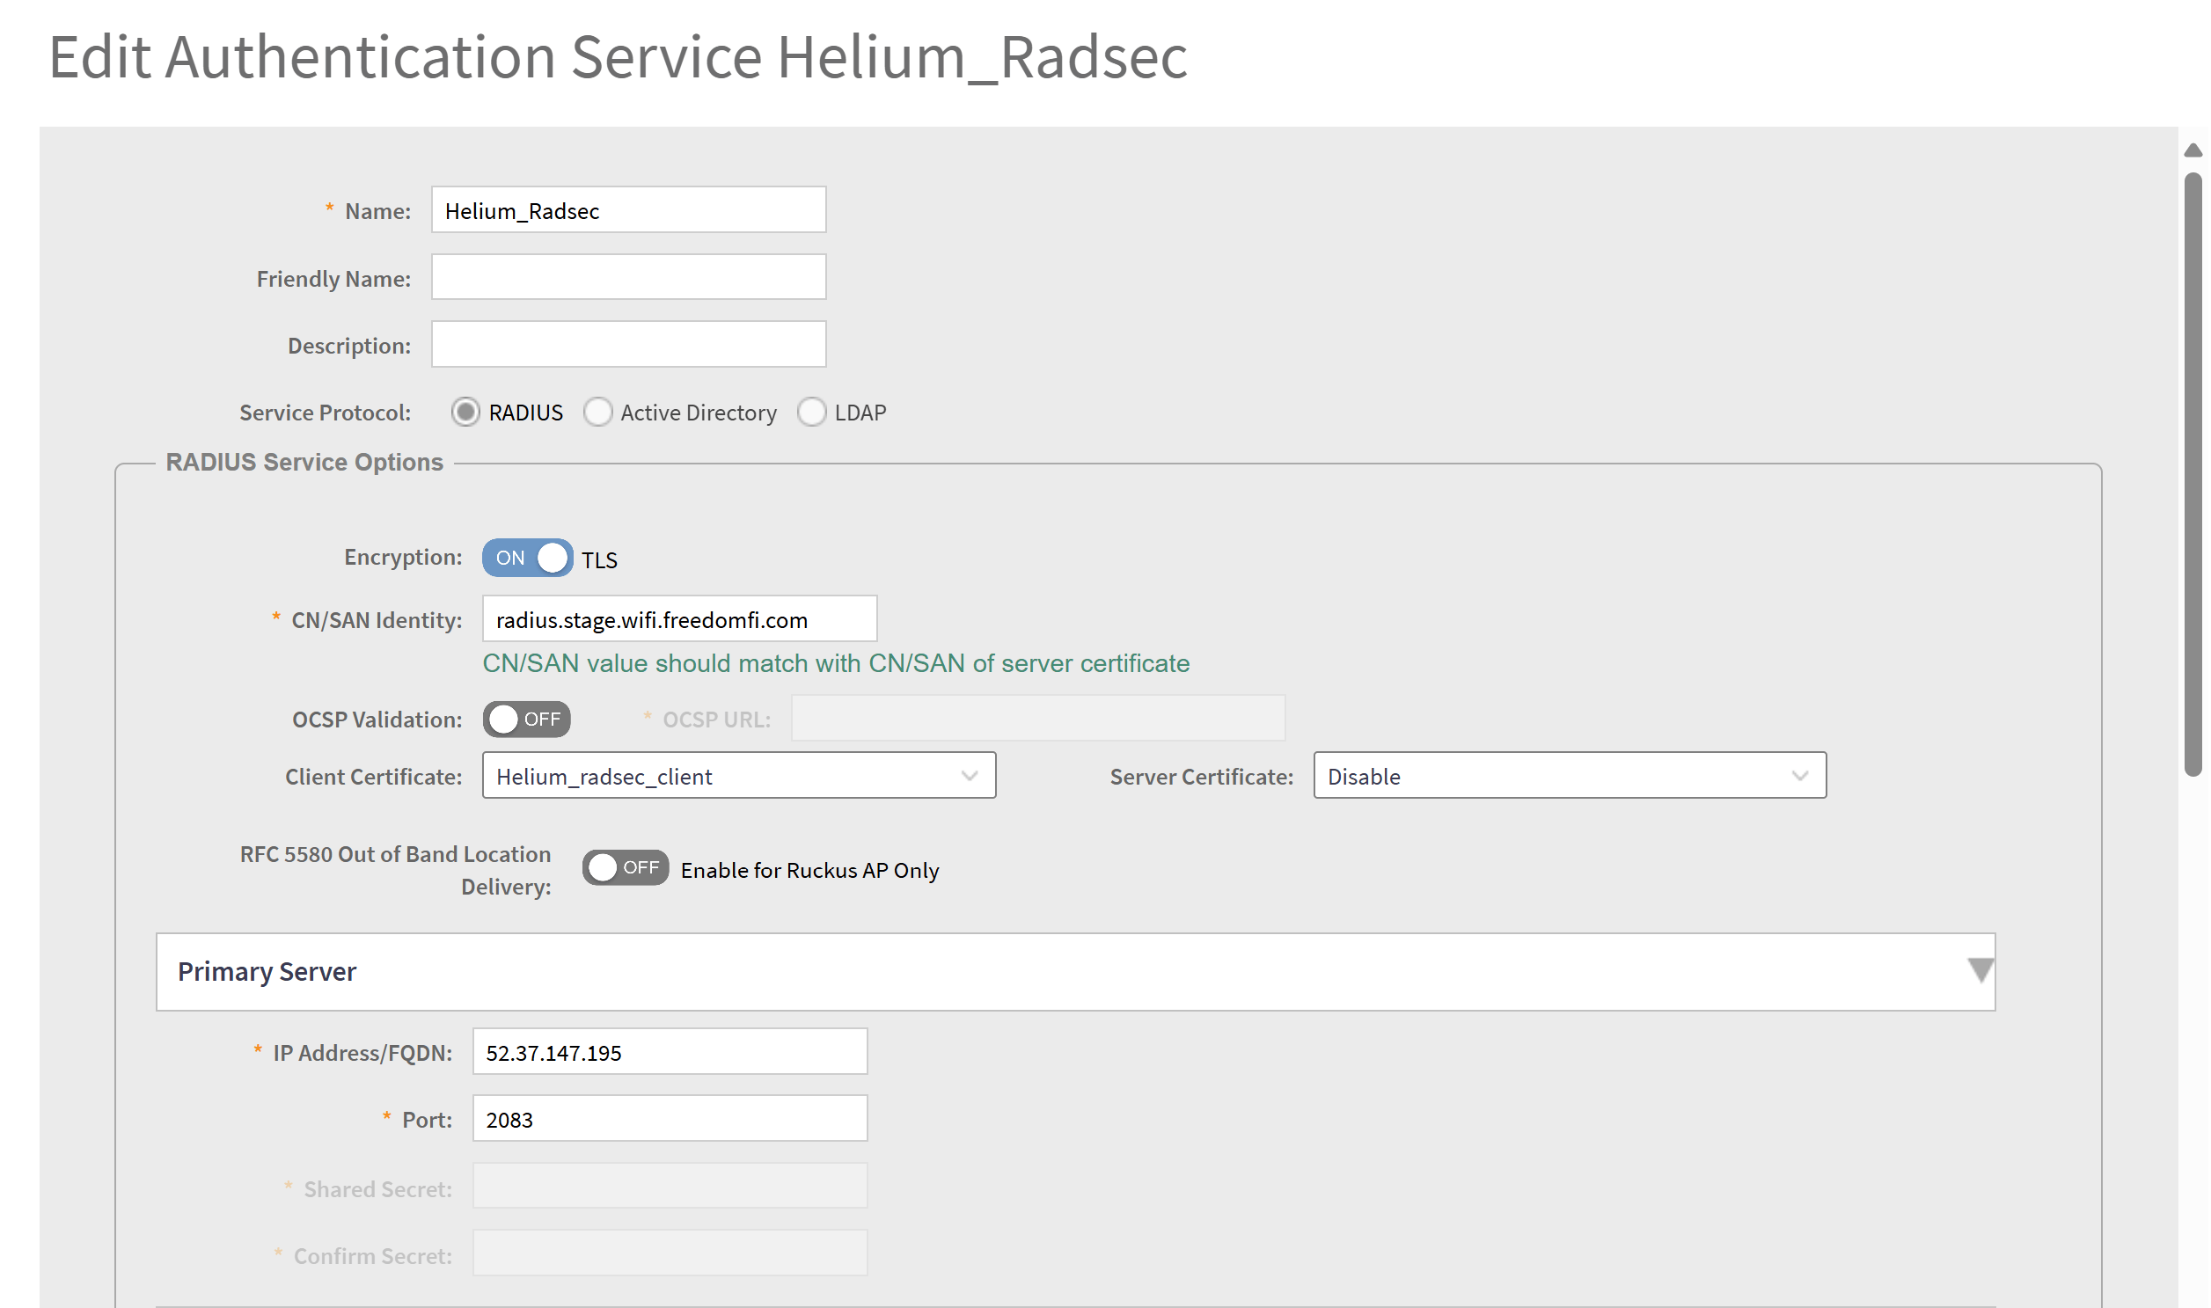Toggle TLS Encryption switch off
The height and width of the screenshot is (1308, 2211).
[x=527, y=558]
